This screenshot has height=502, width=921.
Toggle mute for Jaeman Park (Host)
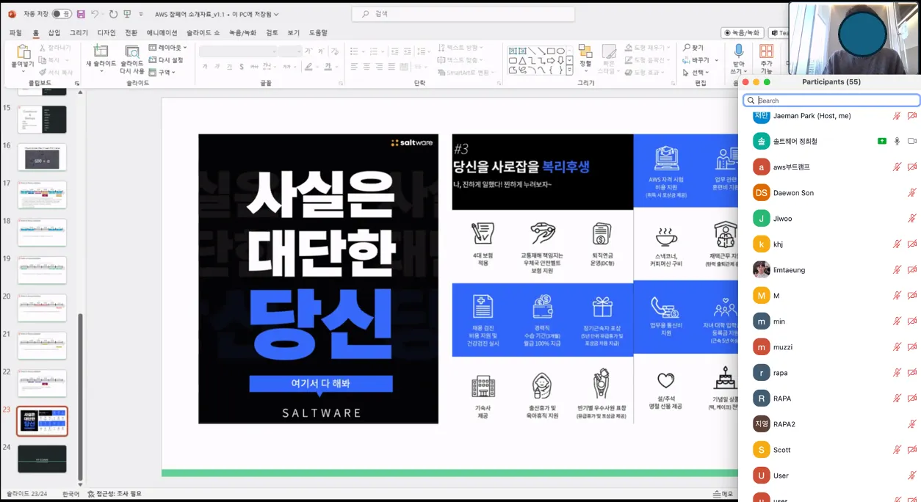point(896,116)
